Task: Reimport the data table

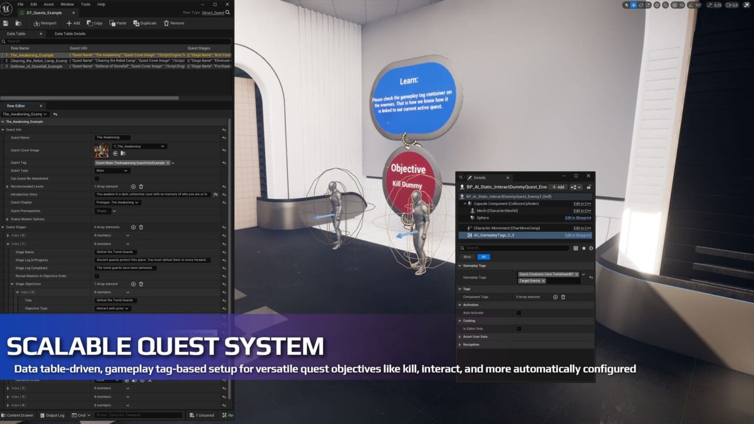Action: coord(45,23)
